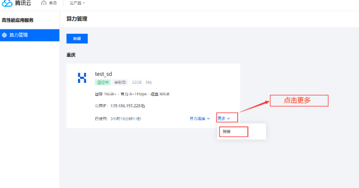Viewport: 359px width, 188px height.
Task: Click the tag next to 运行中
Action: [x=120, y=83]
